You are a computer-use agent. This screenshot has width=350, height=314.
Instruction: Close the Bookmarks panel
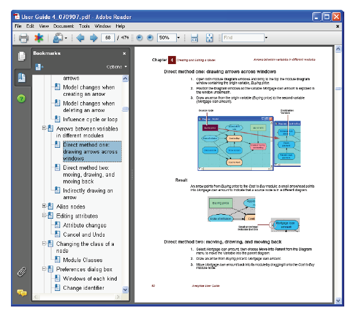[x=124, y=54]
